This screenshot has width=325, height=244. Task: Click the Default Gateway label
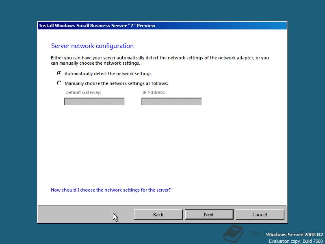[x=83, y=92]
